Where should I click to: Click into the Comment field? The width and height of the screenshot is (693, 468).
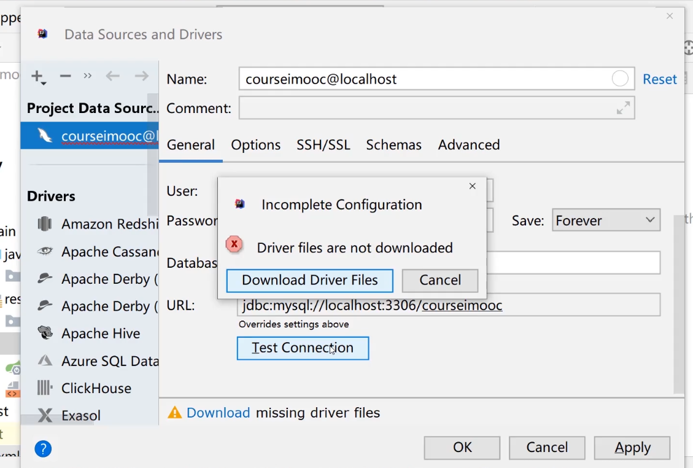point(436,108)
